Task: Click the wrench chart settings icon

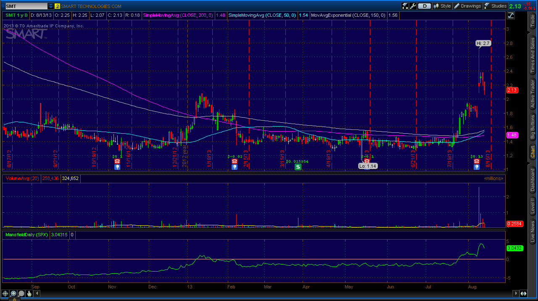Action: [413, 6]
